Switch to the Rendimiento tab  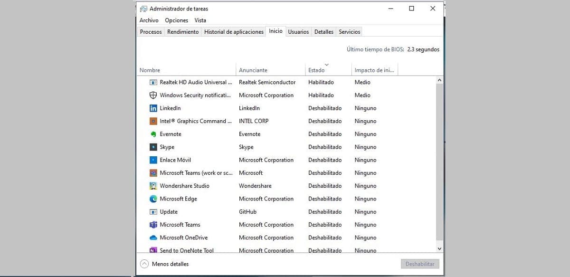(x=183, y=32)
